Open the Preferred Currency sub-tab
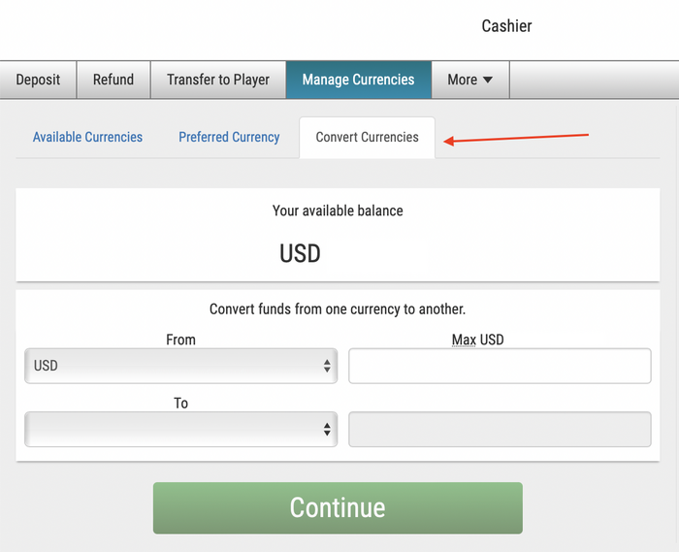The height and width of the screenshot is (552, 679). point(229,137)
